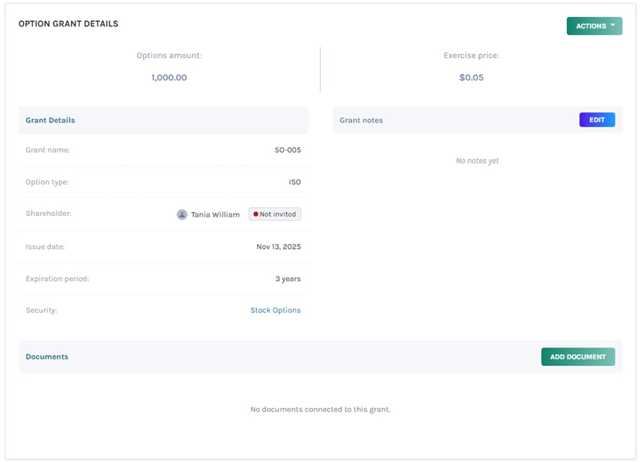Screen dimensions: 640x462
Task: Open the ACTIONS dropdown menu
Action: pyautogui.click(x=593, y=26)
